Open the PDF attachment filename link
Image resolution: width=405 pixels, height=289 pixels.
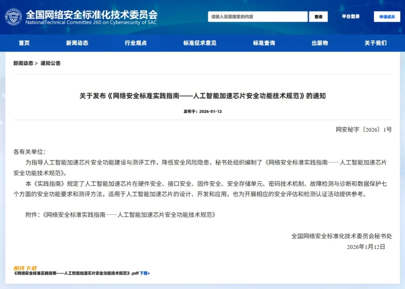click(x=76, y=273)
